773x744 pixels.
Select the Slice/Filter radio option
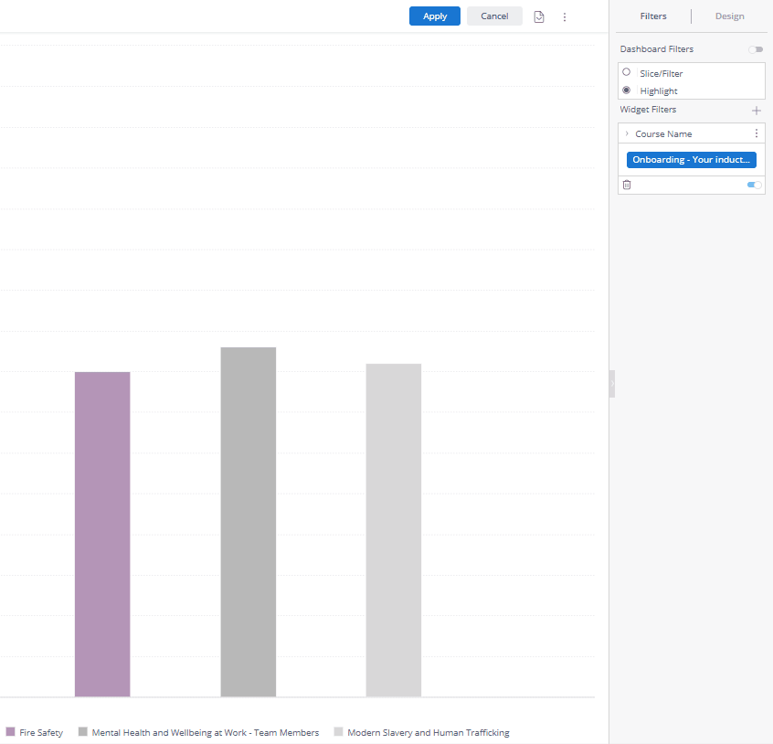626,72
